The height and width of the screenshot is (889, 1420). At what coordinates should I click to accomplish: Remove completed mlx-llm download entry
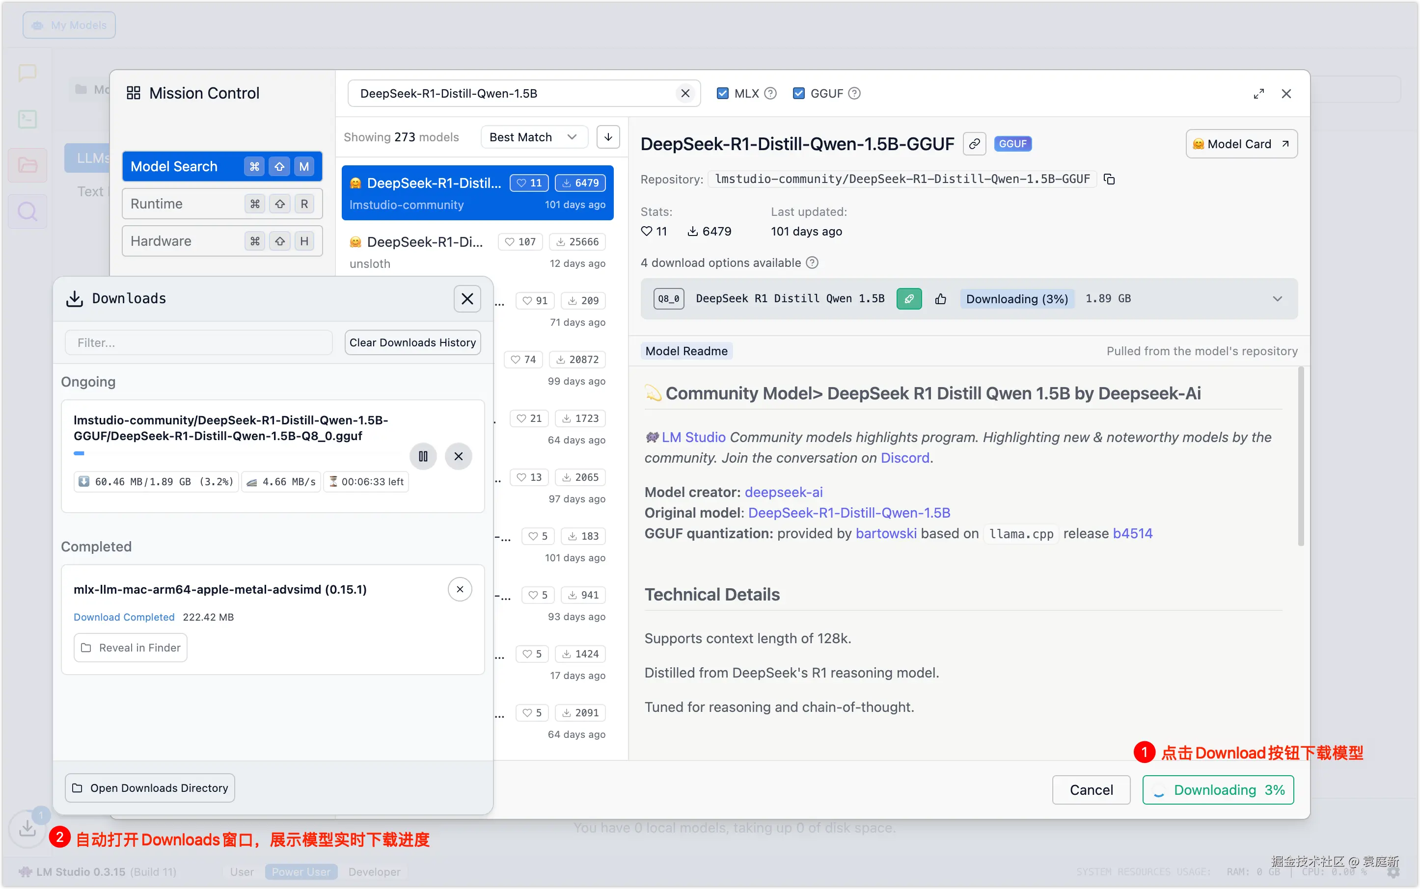pyautogui.click(x=460, y=589)
